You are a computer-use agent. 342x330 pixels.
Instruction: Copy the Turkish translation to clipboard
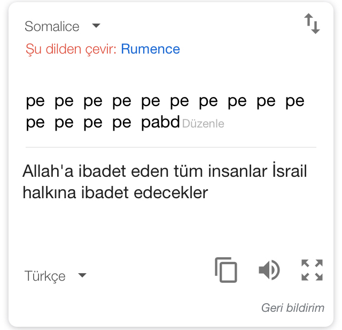226,270
